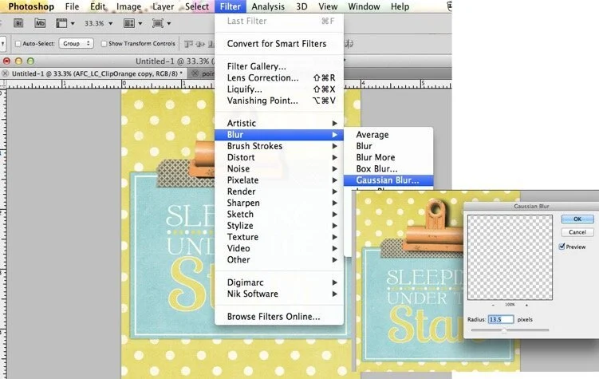Viewport: 599px width, 379px height.
Task: Enable the Auto-Select checkbox
Action: pyautogui.click(x=18, y=44)
